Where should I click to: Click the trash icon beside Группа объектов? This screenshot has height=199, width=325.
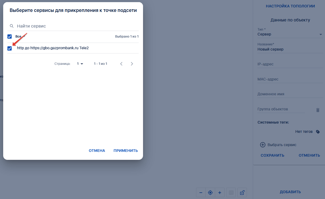click(x=318, y=110)
